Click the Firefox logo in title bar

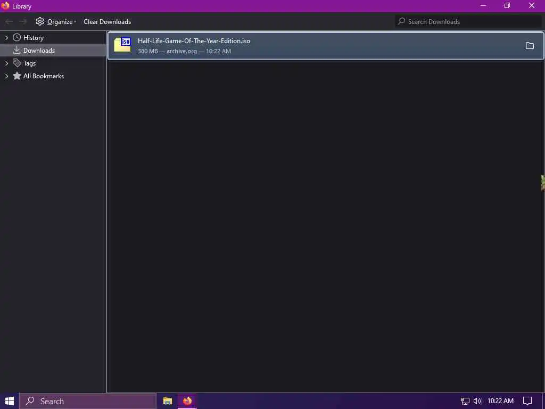coord(5,5)
